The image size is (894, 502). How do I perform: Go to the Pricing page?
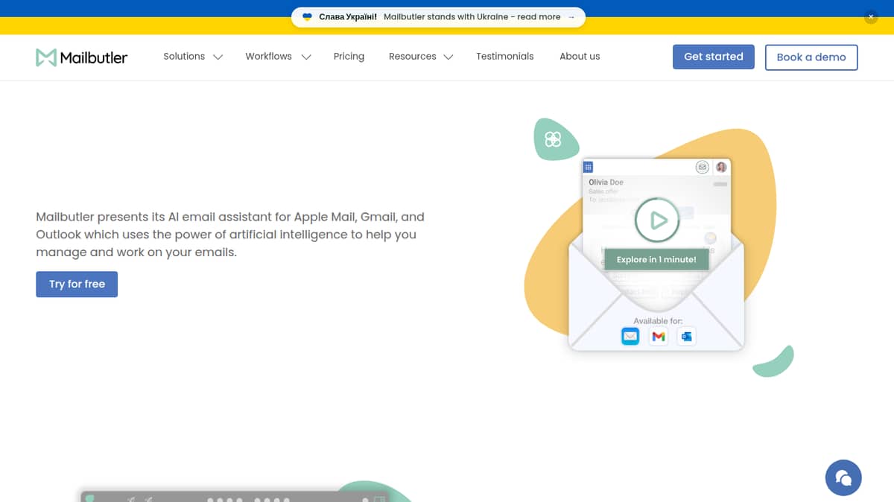click(349, 57)
